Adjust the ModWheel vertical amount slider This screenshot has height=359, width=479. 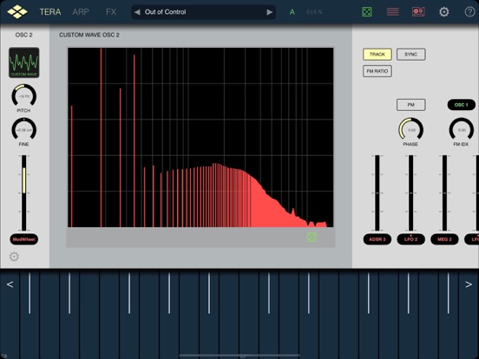(x=23, y=193)
